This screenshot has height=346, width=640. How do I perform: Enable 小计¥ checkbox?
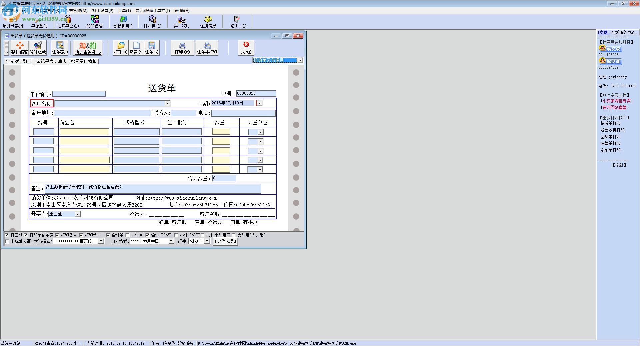pyautogui.click(x=127, y=235)
